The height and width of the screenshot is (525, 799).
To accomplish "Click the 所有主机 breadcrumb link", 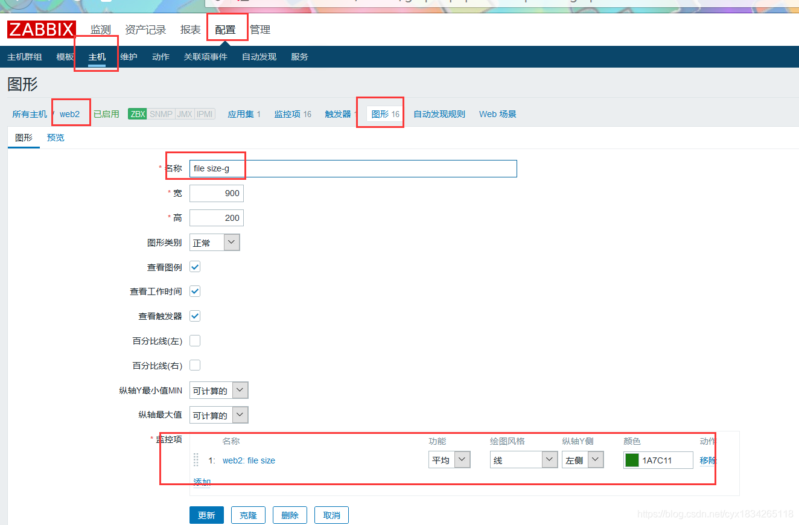I will click(30, 114).
